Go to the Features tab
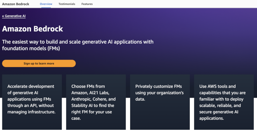Screen dimensions: 257x133 87,4
